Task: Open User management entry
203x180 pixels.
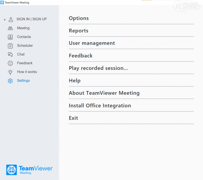Action: click(131, 43)
